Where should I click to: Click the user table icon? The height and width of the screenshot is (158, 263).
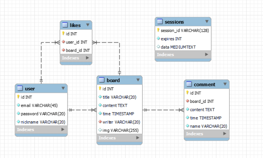tap(20, 88)
